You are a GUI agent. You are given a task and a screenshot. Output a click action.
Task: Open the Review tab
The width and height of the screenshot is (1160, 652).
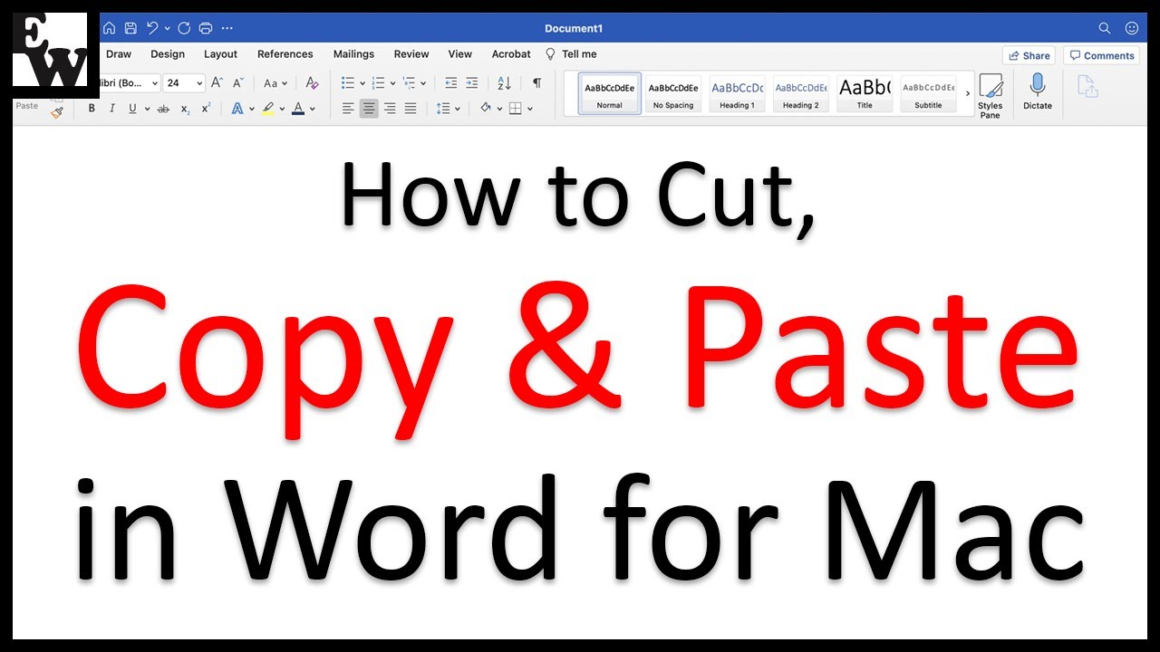411,54
